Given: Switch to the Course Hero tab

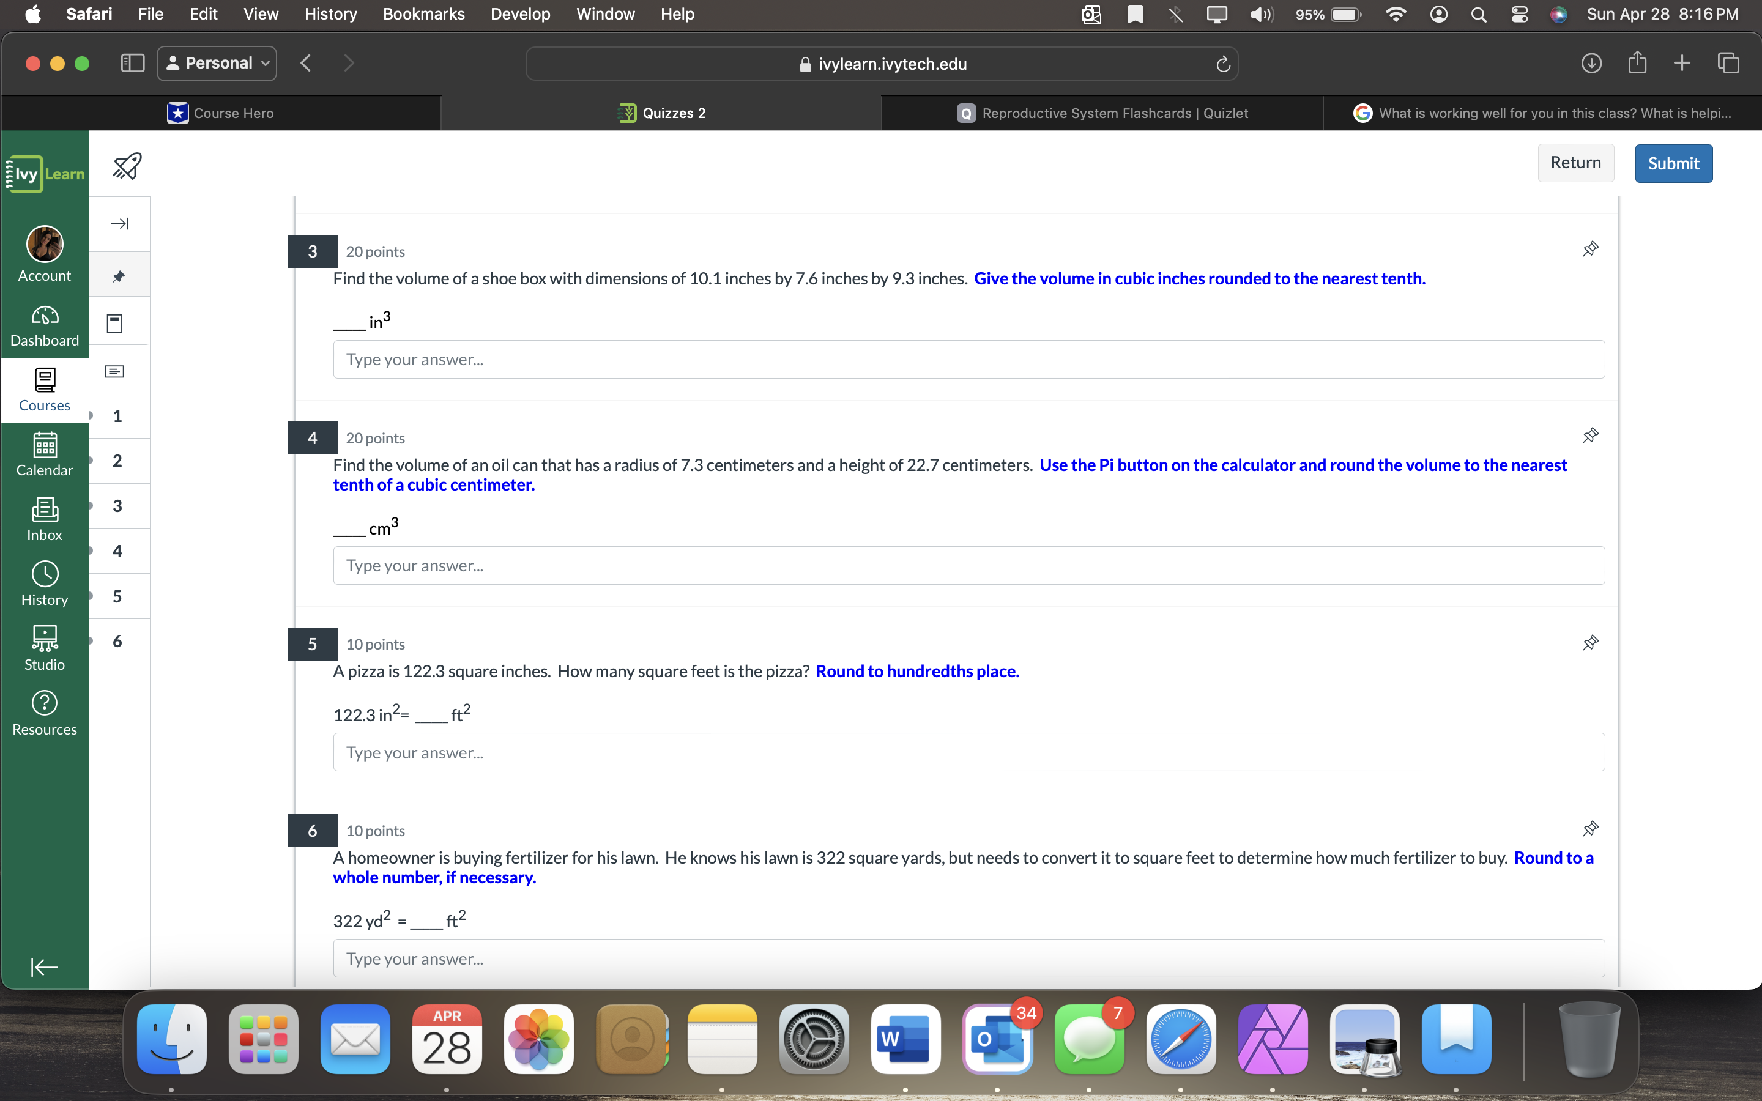Looking at the screenshot, I should (x=221, y=113).
